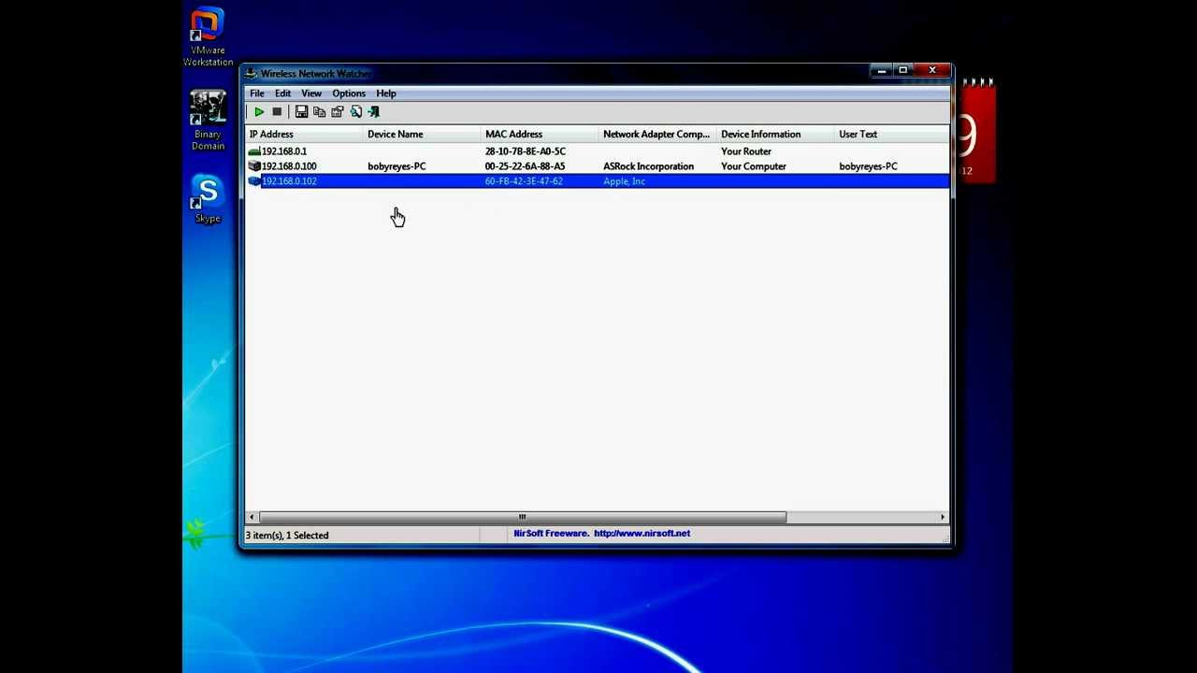Close the Wireless Network Watcher window

click(931, 71)
